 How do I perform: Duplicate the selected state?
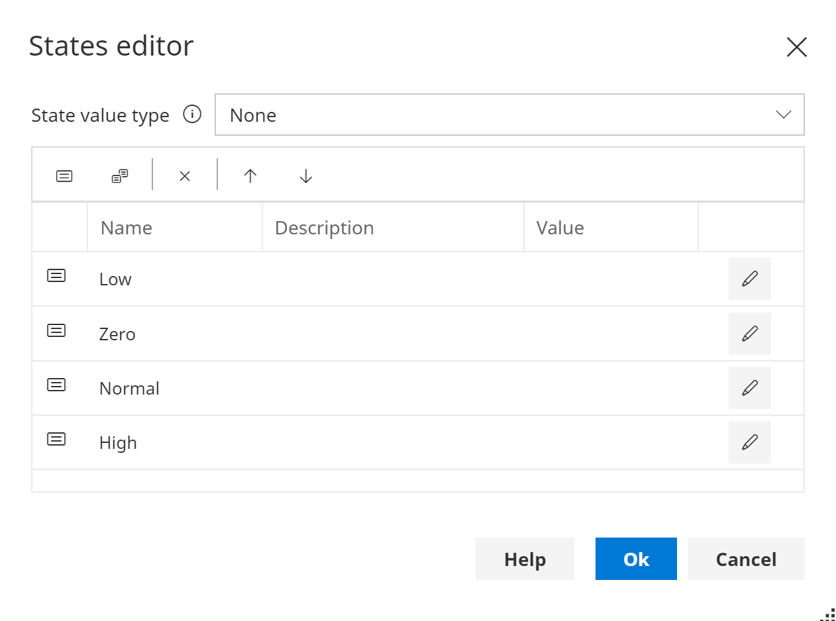point(119,175)
